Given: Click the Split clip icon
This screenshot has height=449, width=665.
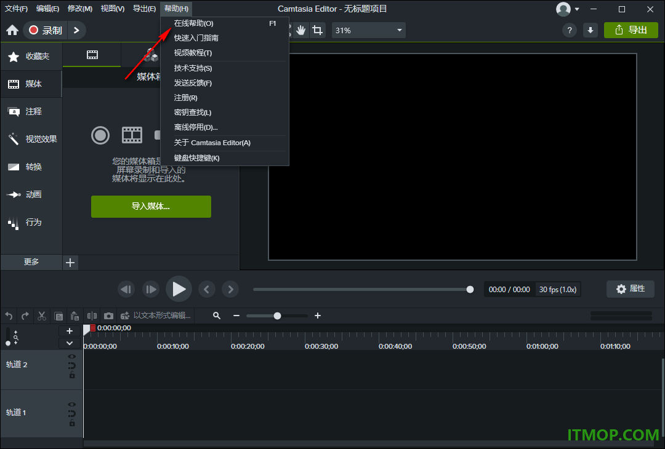Looking at the screenshot, I should [x=92, y=316].
